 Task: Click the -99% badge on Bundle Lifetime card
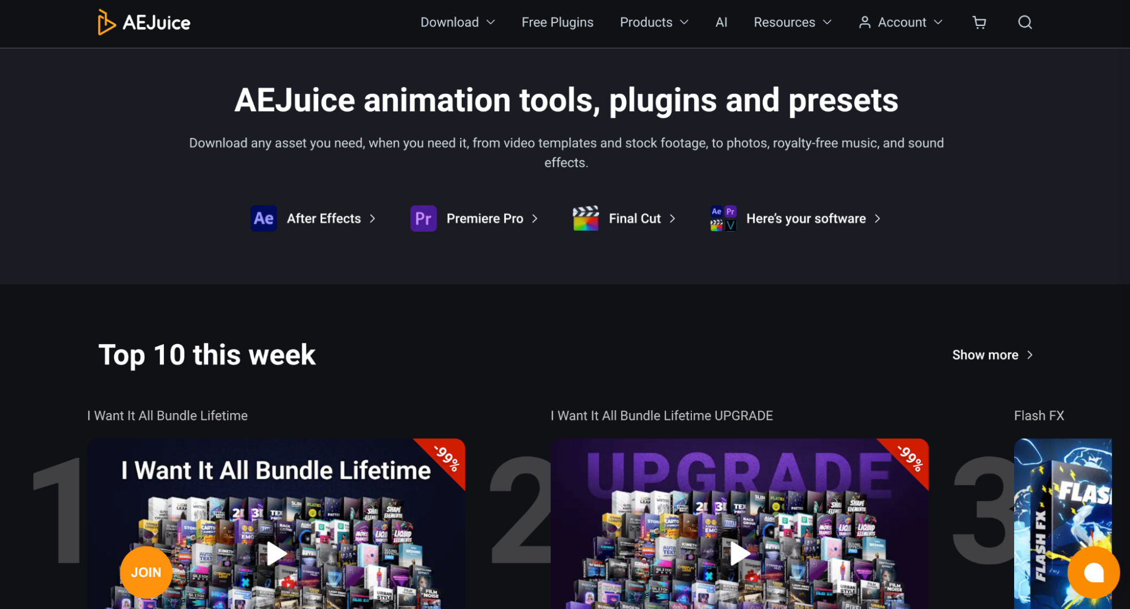point(447,458)
